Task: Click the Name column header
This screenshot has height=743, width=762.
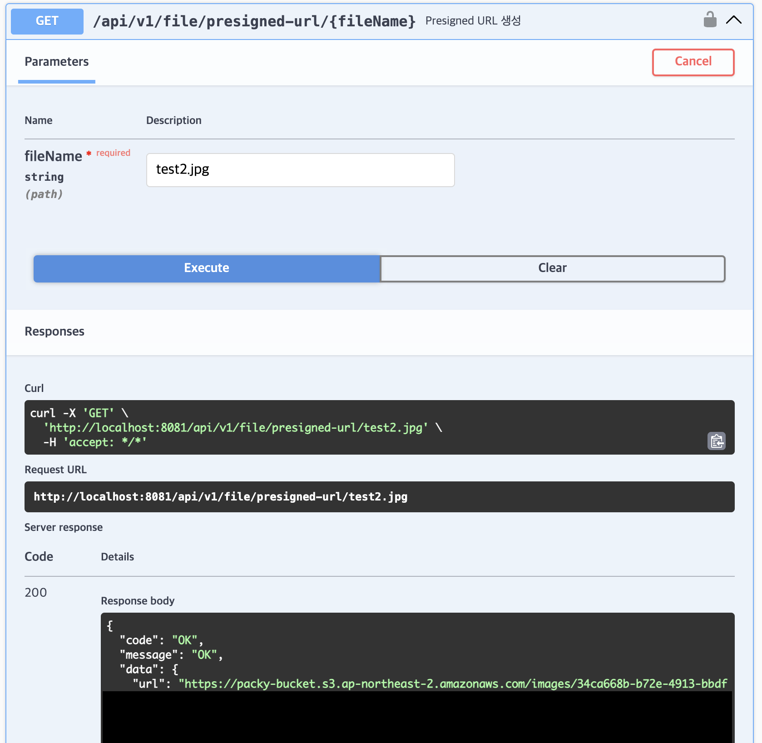Action: pos(39,120)
